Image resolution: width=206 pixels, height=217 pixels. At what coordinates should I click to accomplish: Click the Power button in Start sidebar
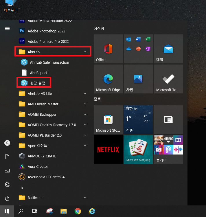[x=7, y=198]
